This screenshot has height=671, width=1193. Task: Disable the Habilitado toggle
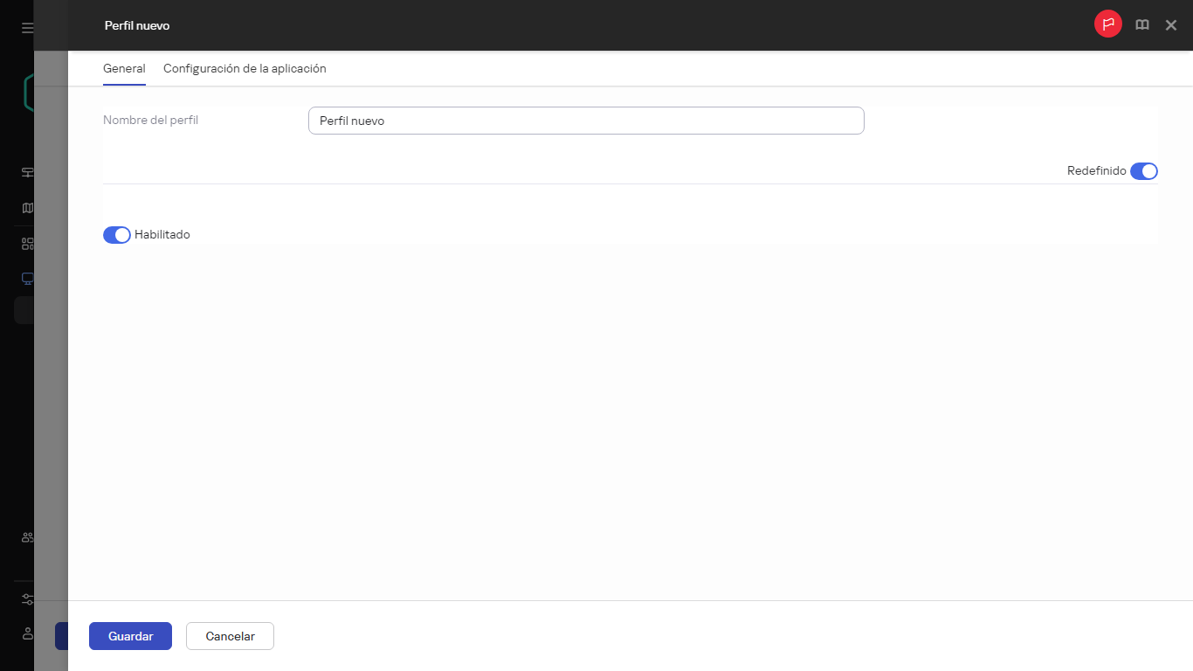pos(116,234)
